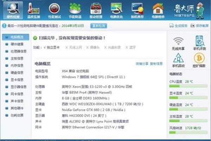The image size is (211, 141).
Task: Open the 硬件检测 hardware detection tool
Action: coord(13,10)
